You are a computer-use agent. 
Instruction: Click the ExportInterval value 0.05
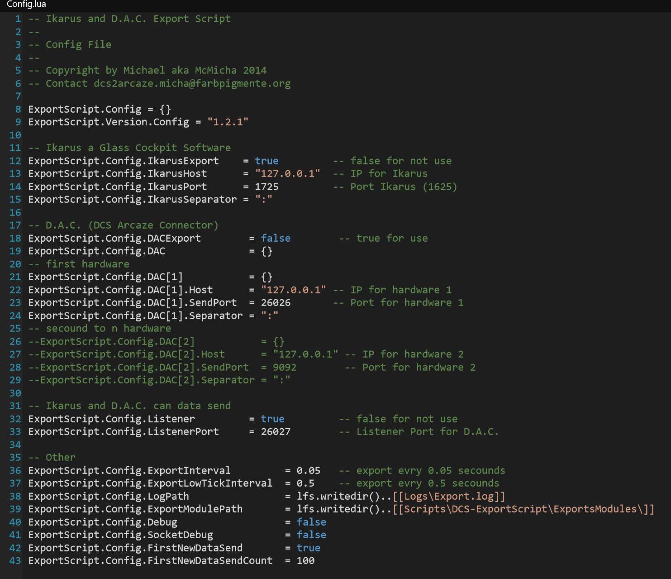(x=309, y=471)
